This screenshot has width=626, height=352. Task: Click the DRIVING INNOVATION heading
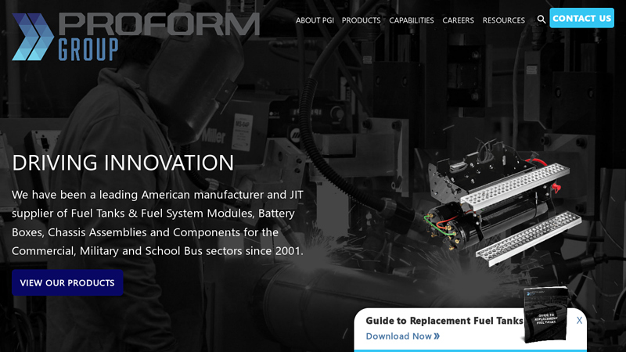123,163
